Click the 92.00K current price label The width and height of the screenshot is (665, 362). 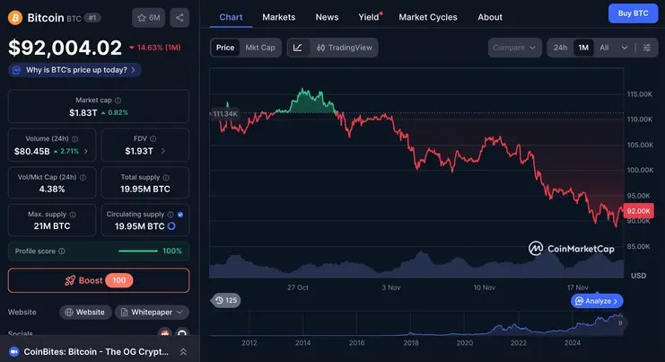tap(638, 211)
